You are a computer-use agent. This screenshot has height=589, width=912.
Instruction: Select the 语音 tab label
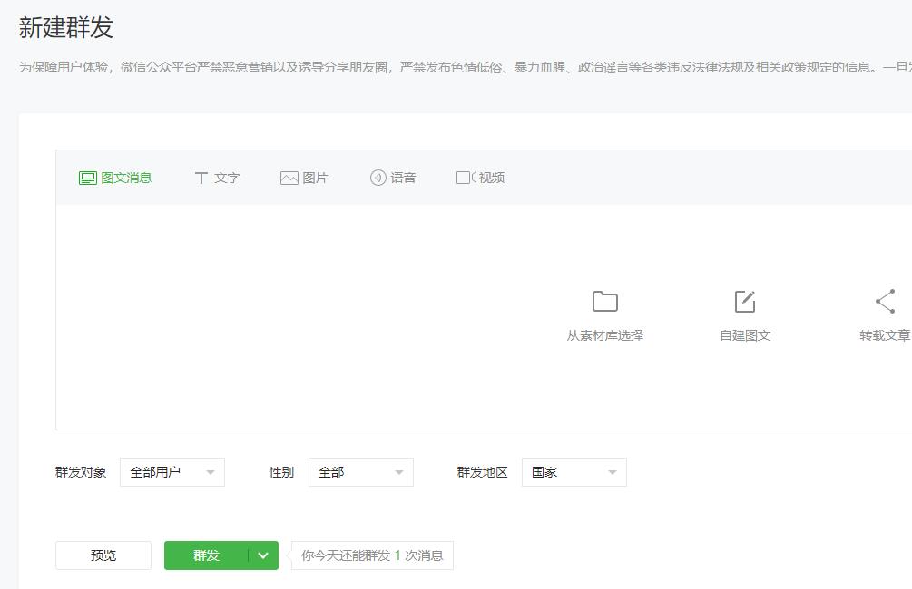coord(403,179)
